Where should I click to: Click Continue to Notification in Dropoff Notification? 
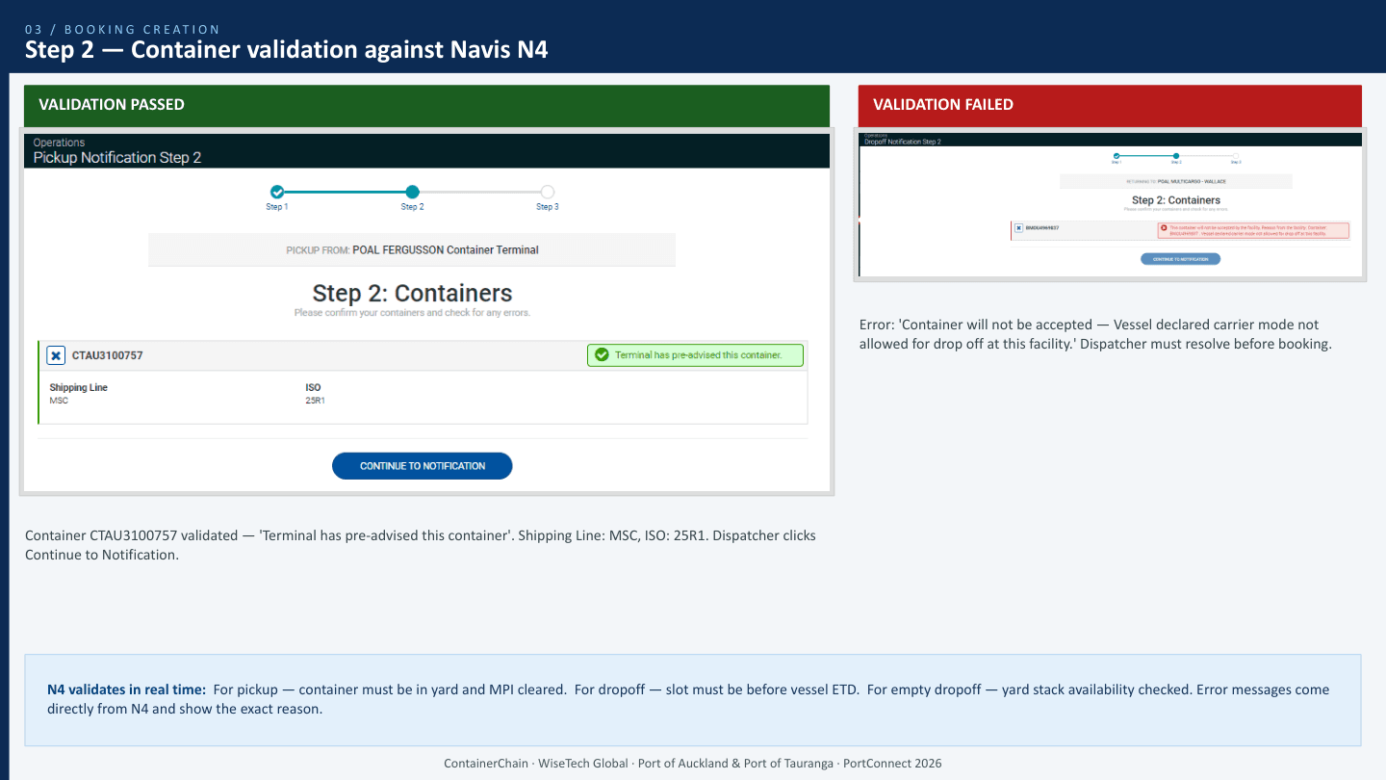[1180, 259]
